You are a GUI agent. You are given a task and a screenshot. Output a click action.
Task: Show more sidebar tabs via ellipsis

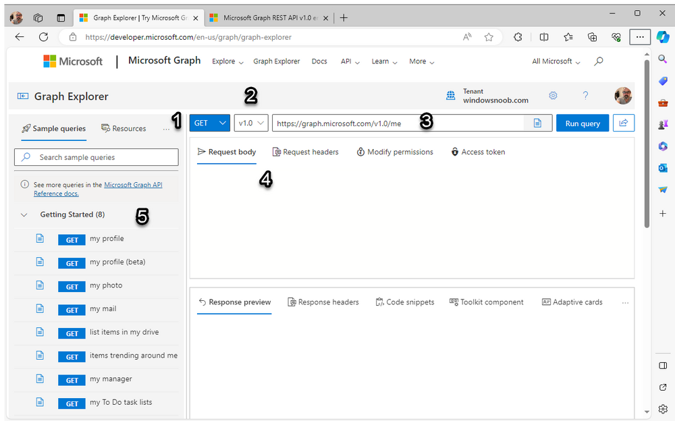(x=166, y=129)
